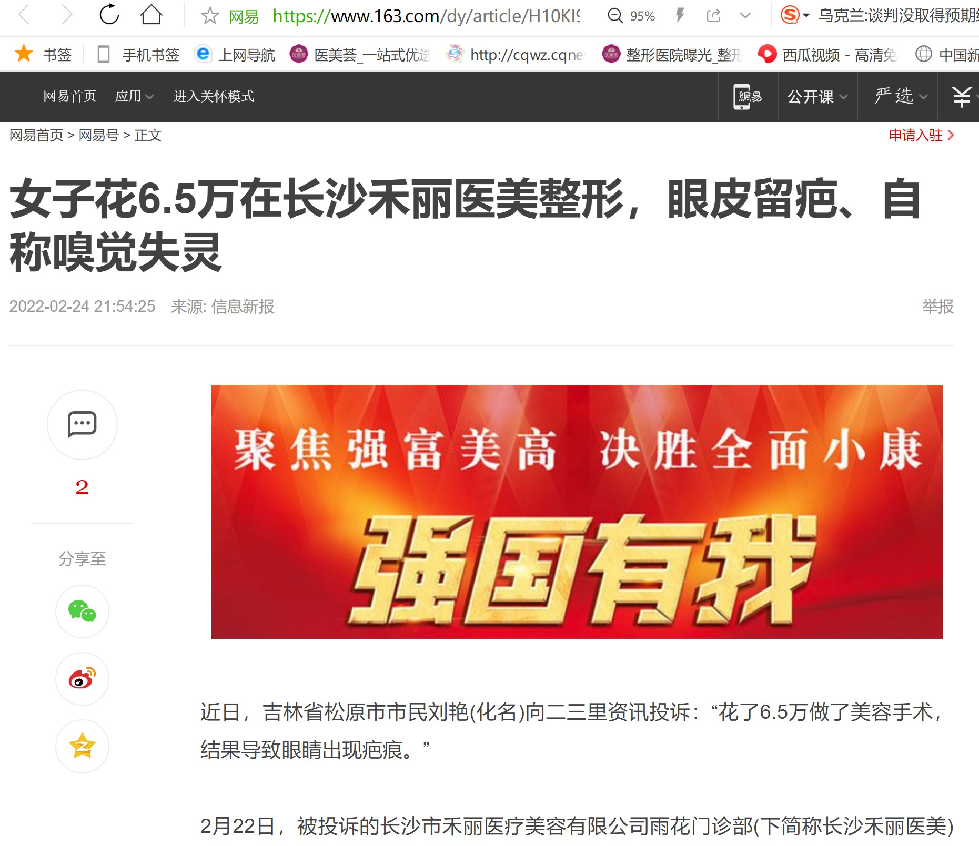Open the 强国有我 banner image
979x846 pixels.
(x=577, y=512)
